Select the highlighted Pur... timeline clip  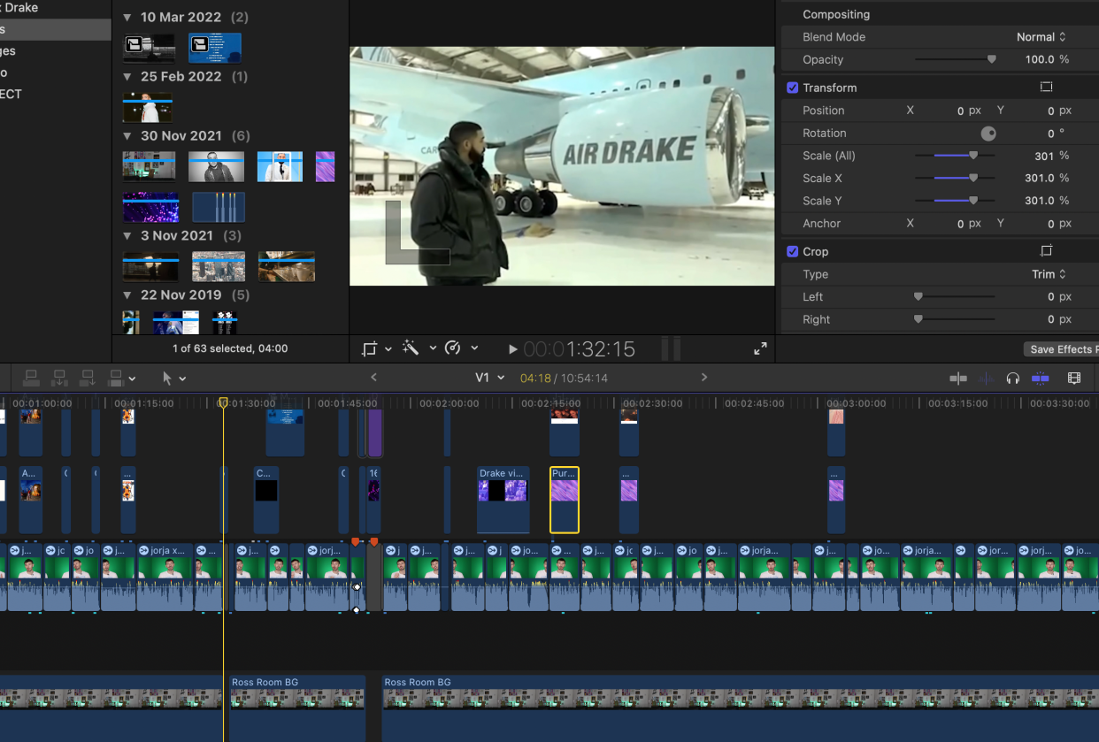tap(565, 500)
